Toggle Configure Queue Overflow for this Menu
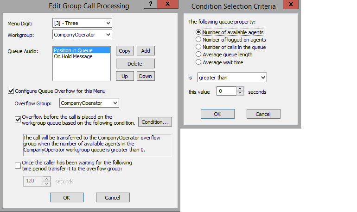This screenshot has height=212, width=357. [11, 91]
